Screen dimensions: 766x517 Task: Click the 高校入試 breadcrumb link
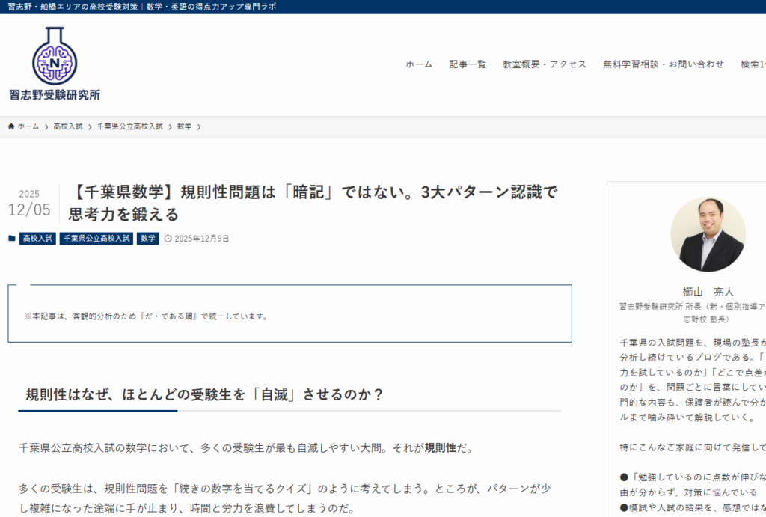tap(68, 126)
